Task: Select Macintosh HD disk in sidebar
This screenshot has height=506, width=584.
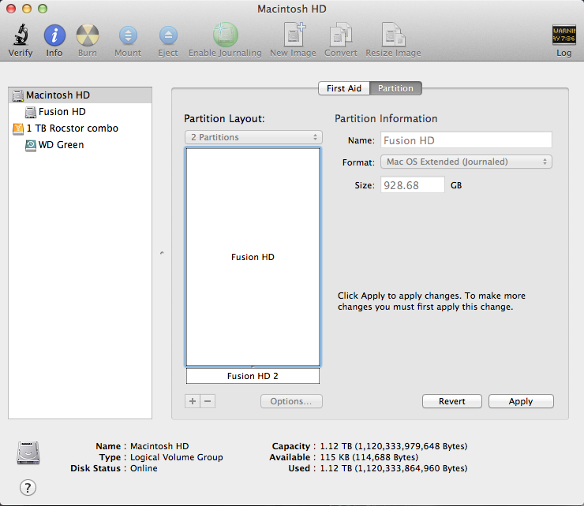Action: click(80, 95)
